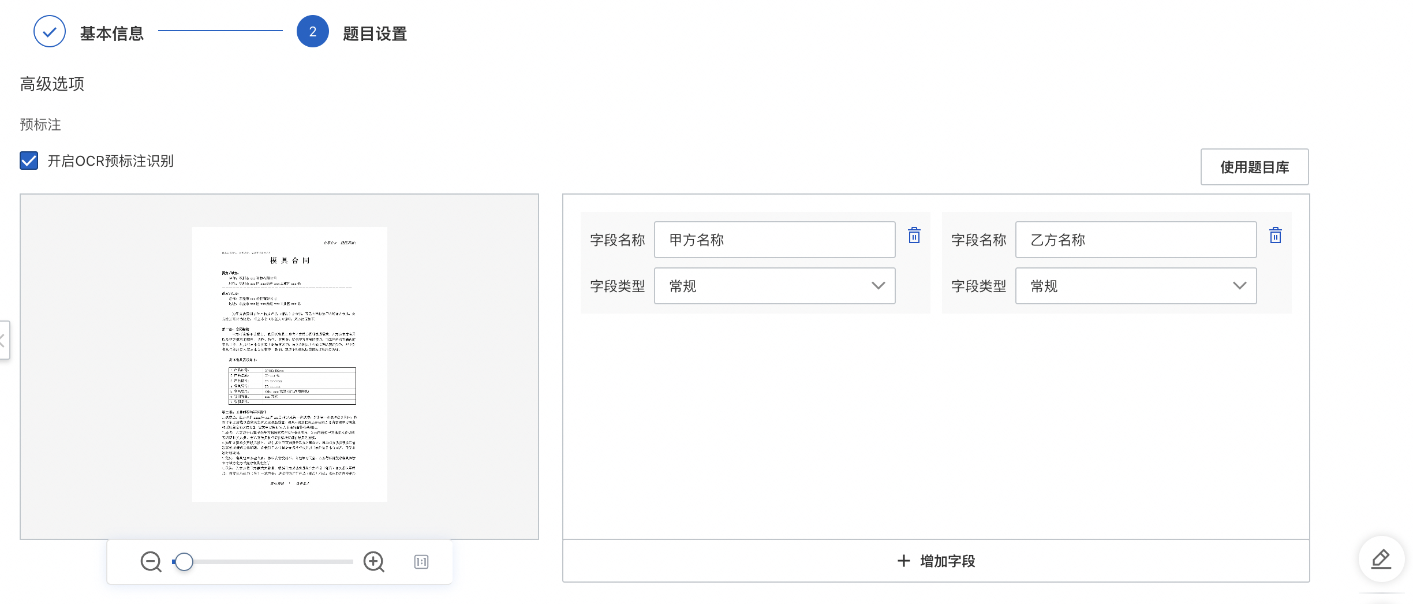Select the 题目设置 step label
The image size is (1413, 604).
pyautogui.click(x=375, y=33)
